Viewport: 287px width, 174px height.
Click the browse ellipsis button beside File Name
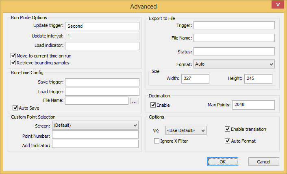tap(135, 101)
